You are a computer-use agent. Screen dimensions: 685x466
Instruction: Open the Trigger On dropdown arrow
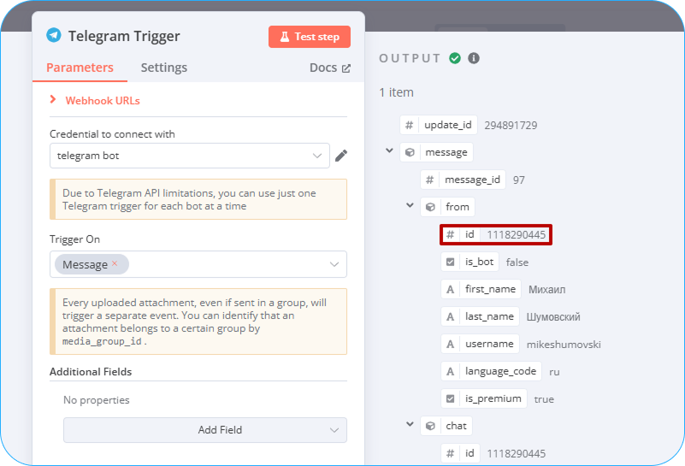pyautogui.click(x=334, y=264)
